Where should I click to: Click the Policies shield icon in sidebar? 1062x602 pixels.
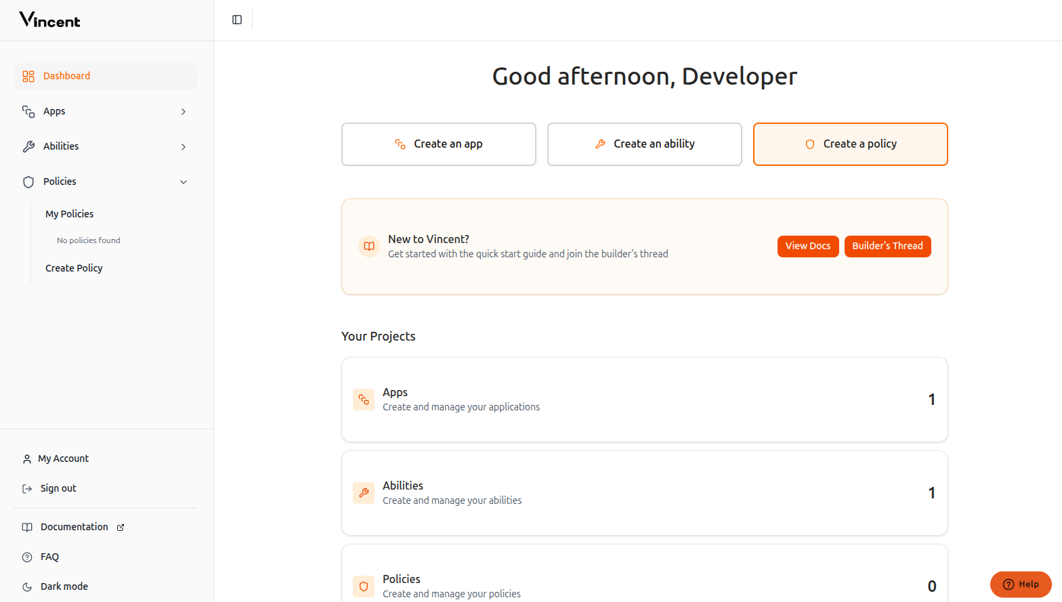tap(28, 181)
